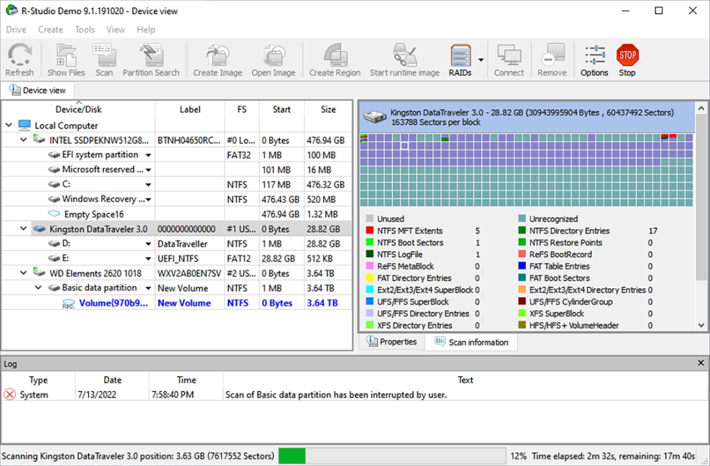Click the Unrecognized legend entry
This screenshot has width=710, height=466.
pos(553,219)
